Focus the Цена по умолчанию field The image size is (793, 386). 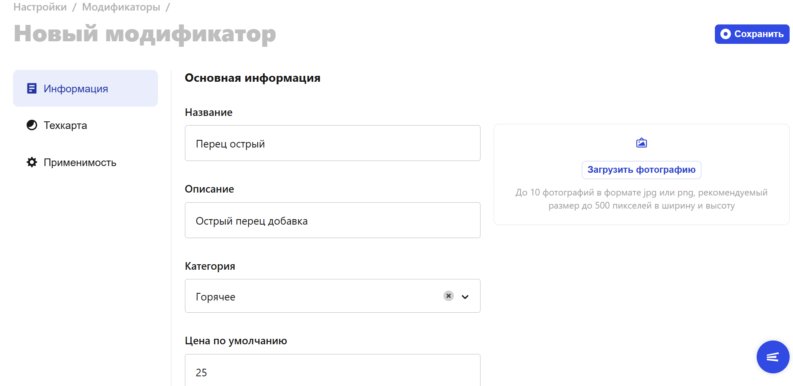coord(332,371)
